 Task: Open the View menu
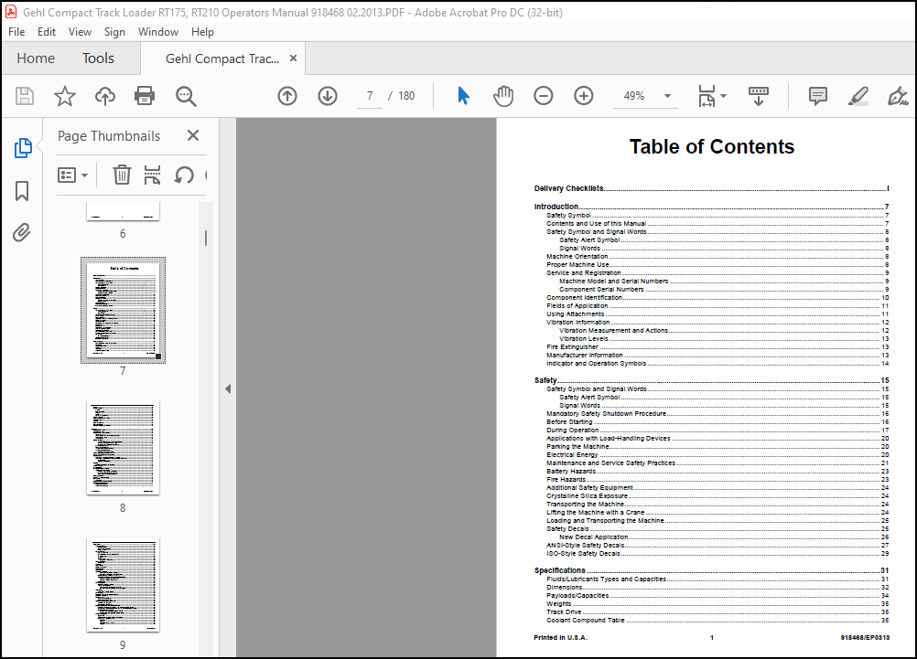(80, 32)
